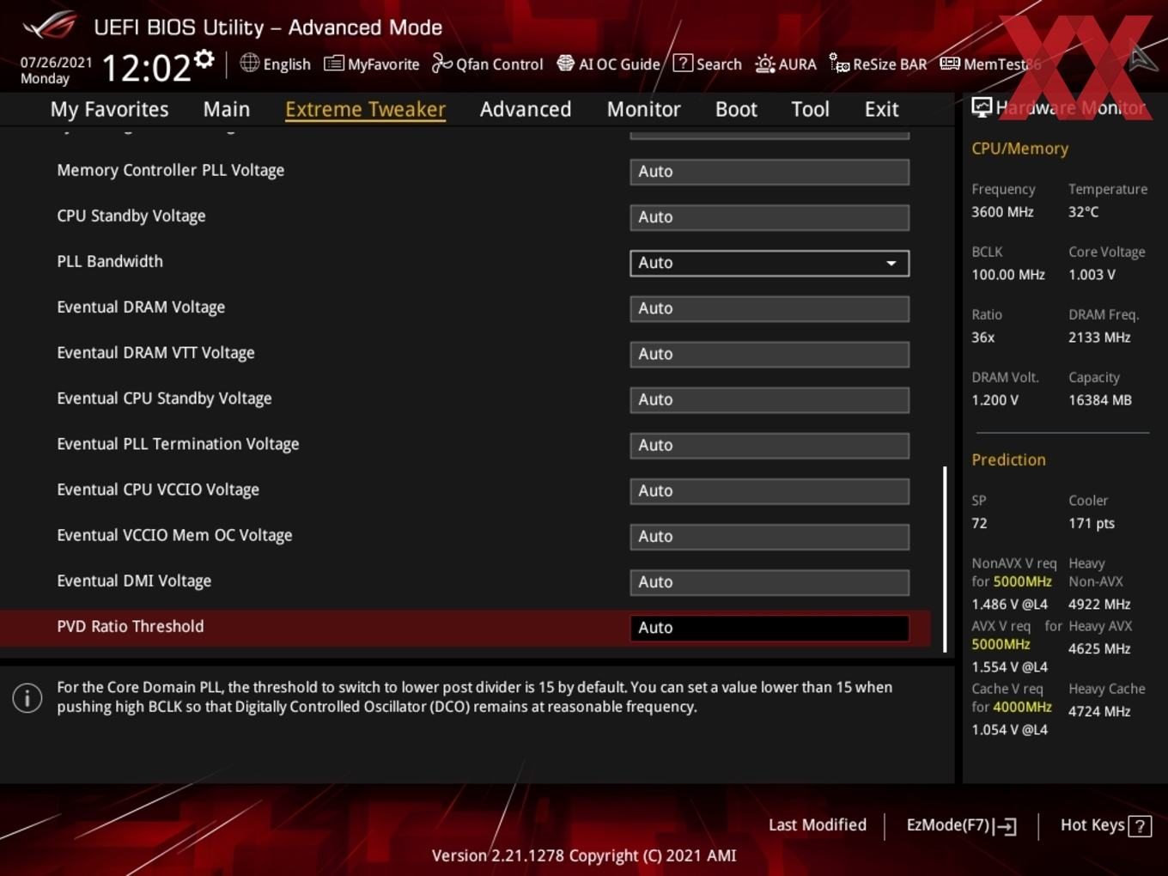
Task: Click the 100.00 MHz BCLK value
Action: [1008, 275]
